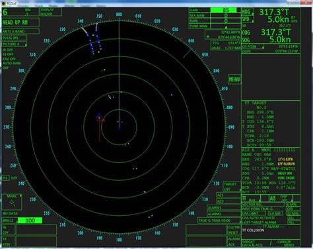Screen dimensions: 313x249
Task: Click the TTG cursor data box
Action: (x=226, y=45)
